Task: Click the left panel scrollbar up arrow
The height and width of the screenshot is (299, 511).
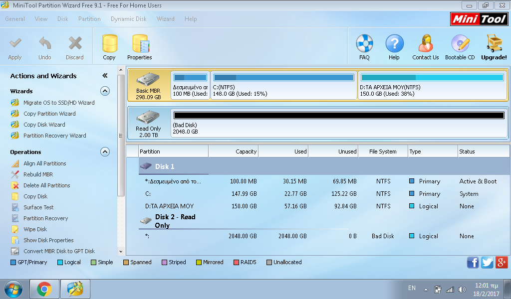Action: tap(121, 70)
